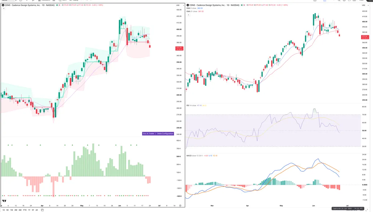
Task: Click the Mar label on right chart time axis
Action: (212, 205)
